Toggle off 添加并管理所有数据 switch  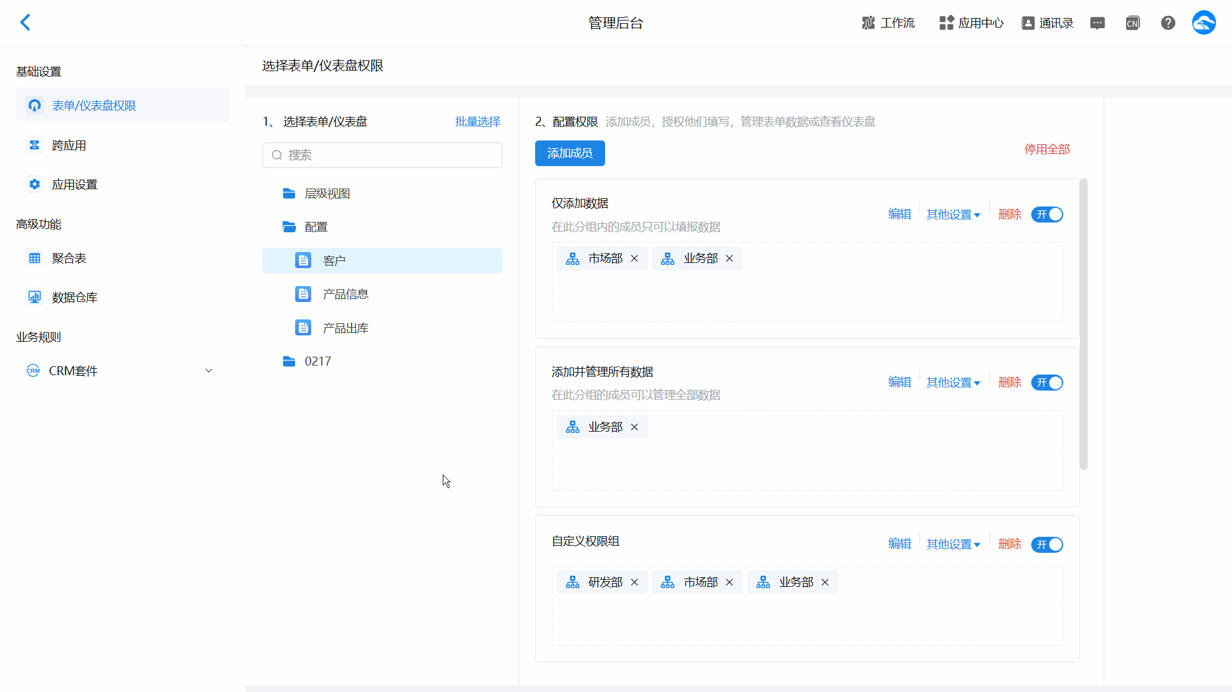coord(1047,383)
